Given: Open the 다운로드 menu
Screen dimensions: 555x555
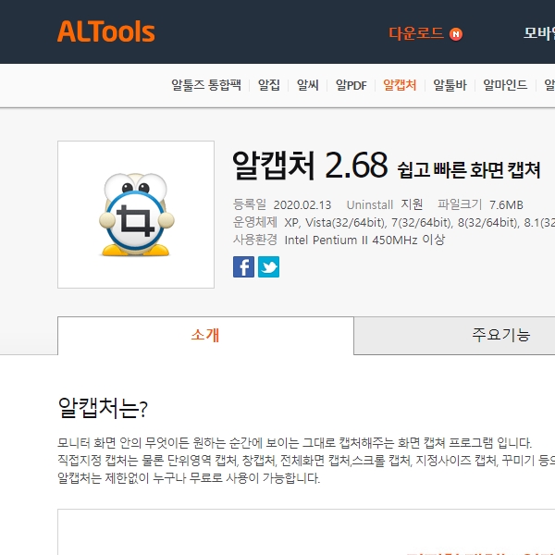Looking at the screenshot, I should (416, 33).
